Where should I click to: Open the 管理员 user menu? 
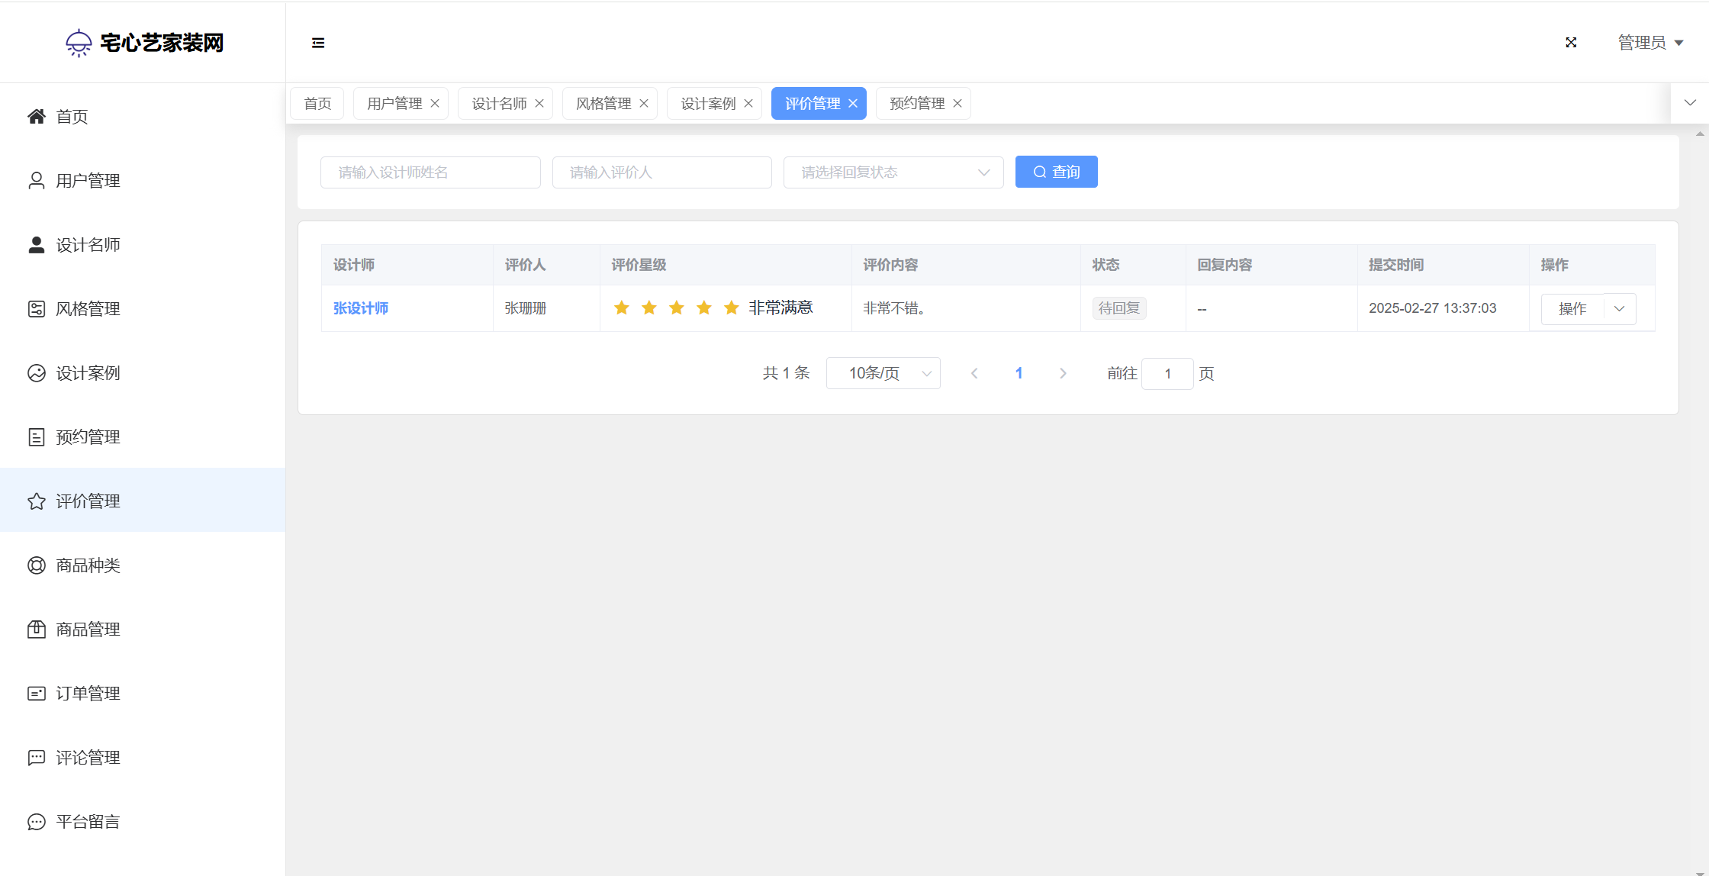1649,43
